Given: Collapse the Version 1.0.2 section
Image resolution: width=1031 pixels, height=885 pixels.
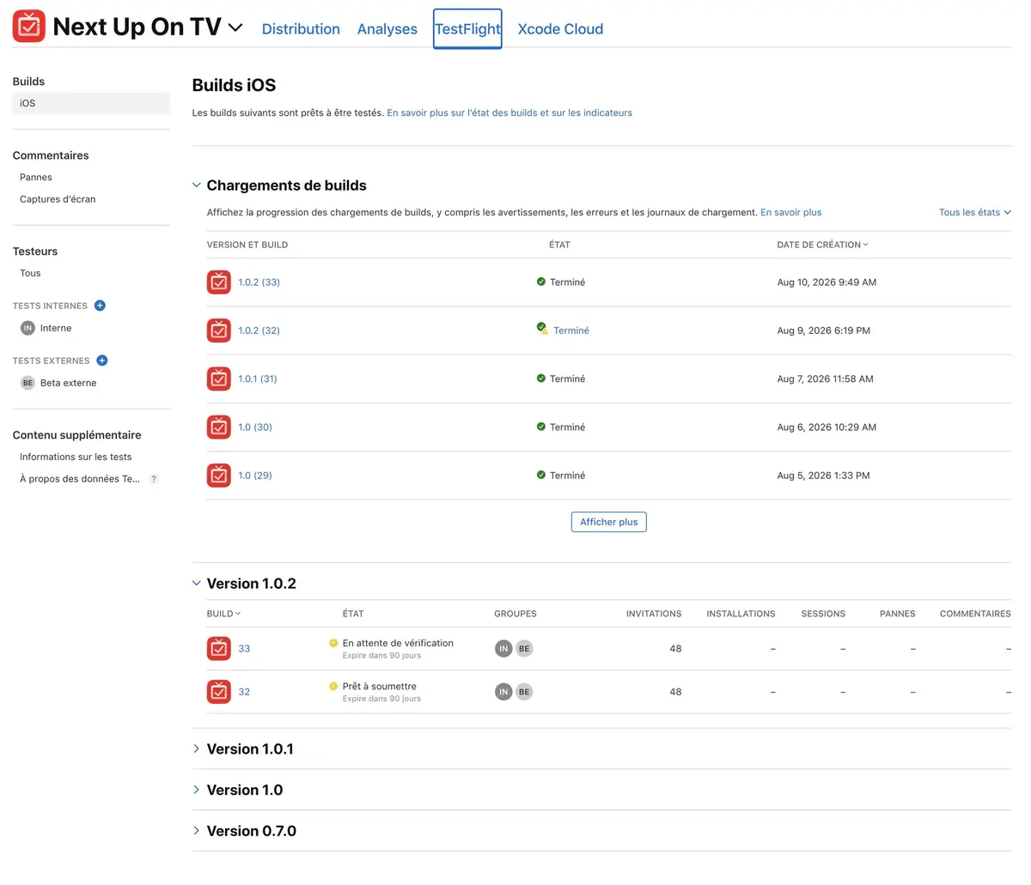Looking at the screenshot, I should pyautogui.click(x=197, y=584).
